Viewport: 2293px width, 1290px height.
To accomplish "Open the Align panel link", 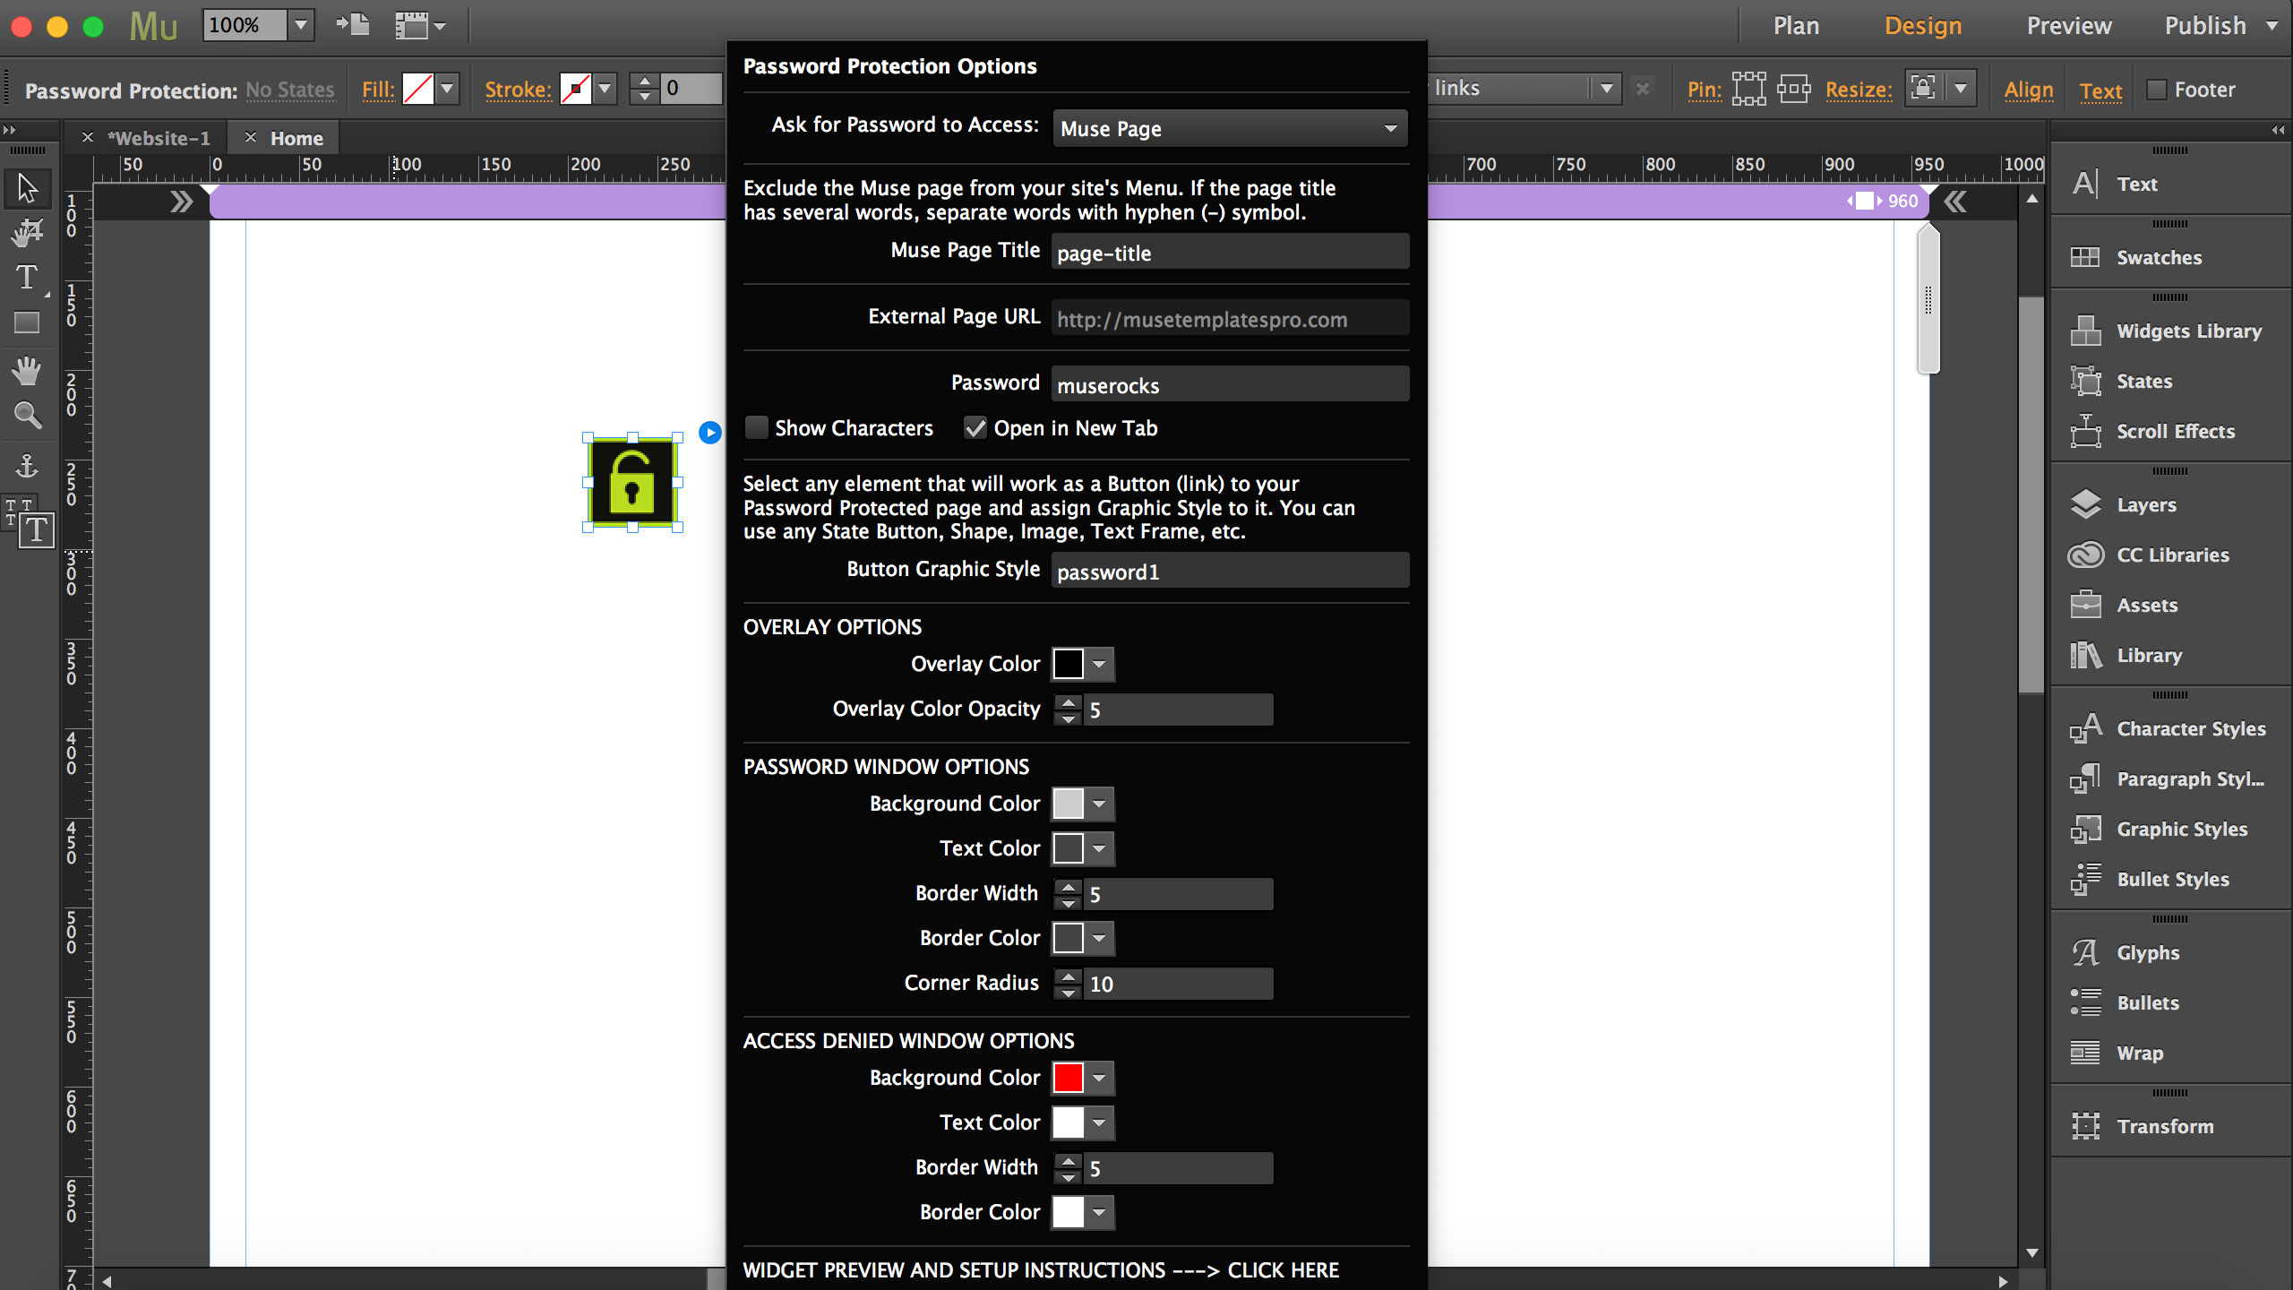I will pos(2029,90).
